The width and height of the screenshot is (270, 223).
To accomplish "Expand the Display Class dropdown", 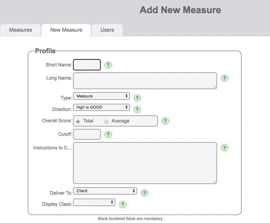I will click(x=94, y=202).
